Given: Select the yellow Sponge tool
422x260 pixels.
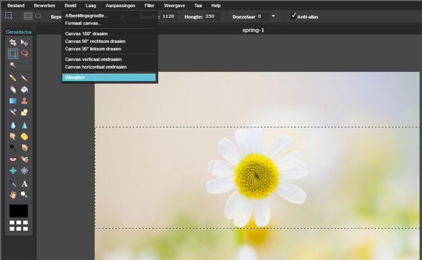Looking at the screenshot, I should pyautogui.click(x=24, y=137).
